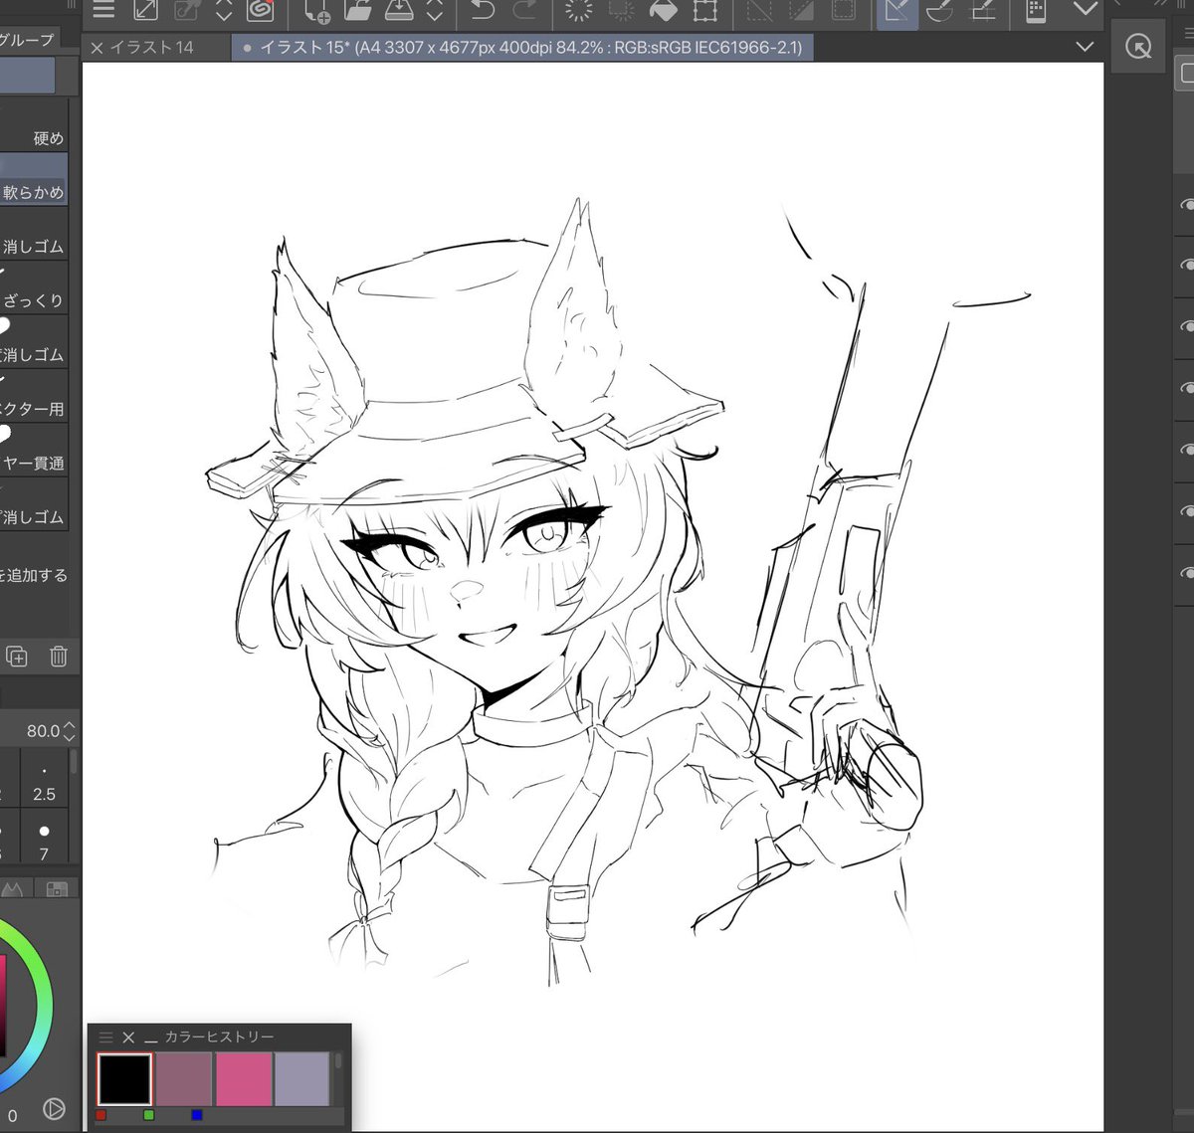This screenshot has width=1194, height=1133.
Task: Pick the pink color history swatch
Action: [244, 1079]
